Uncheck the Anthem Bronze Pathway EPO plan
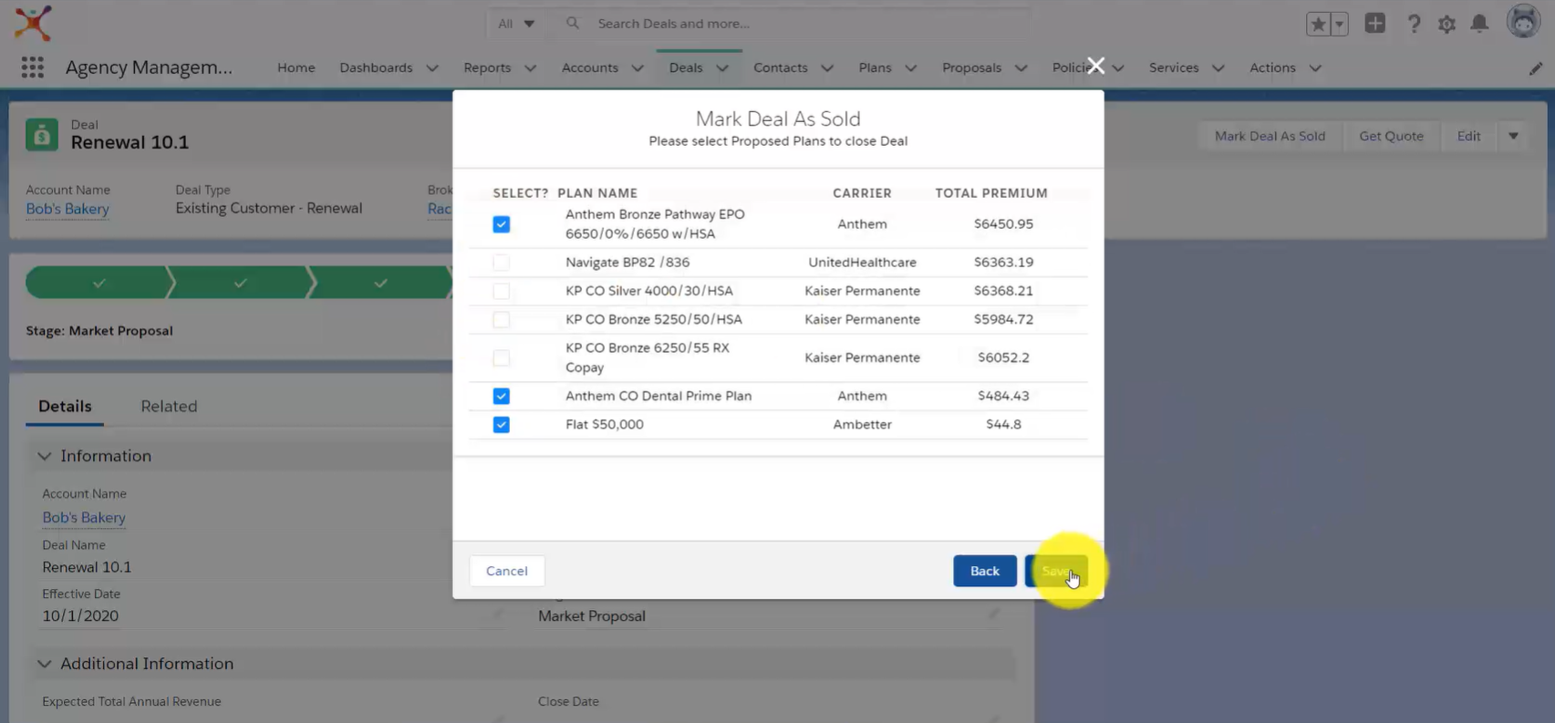The image size is (1555, 723). click(x=502, y=224)
